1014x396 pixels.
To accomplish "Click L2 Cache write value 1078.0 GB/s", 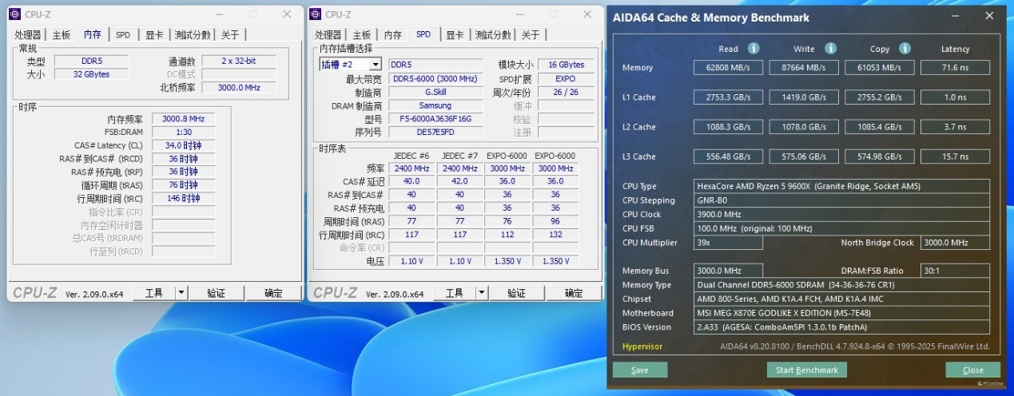I will 804,127.
